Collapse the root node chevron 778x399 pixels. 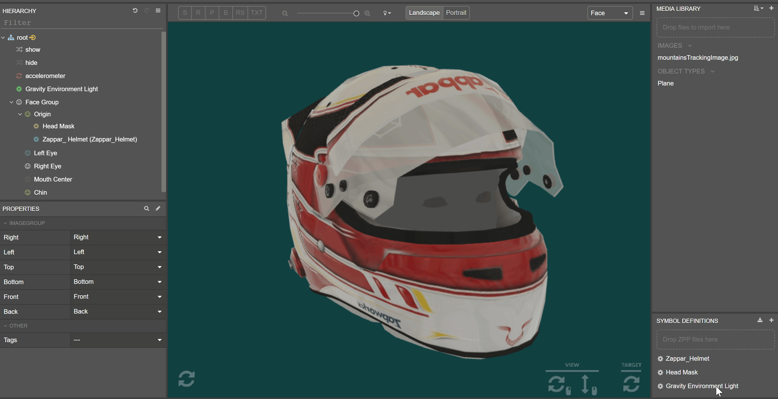click(3, 38)
